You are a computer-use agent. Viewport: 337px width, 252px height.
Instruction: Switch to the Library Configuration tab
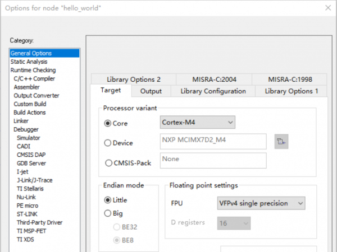[213, 91]
